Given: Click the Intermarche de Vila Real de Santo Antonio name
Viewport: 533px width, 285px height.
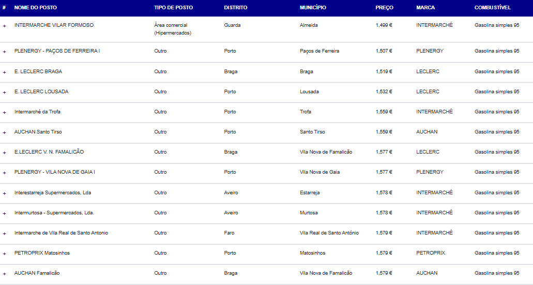Looking at the screenshot, I should tap(61, 233).
